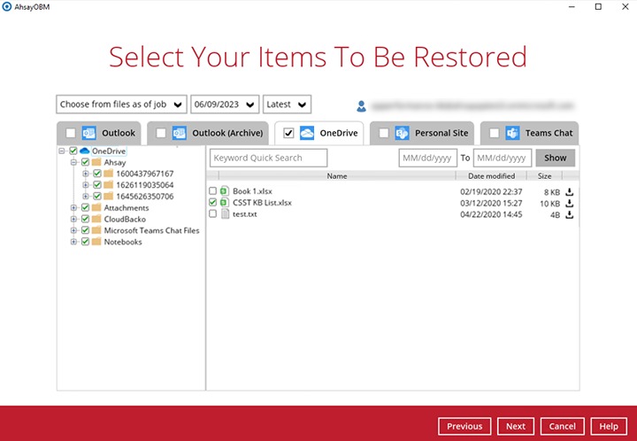Click download icon for CSST KB List.xlsx
Screen dimensions: 637x441
coord(570,203)
